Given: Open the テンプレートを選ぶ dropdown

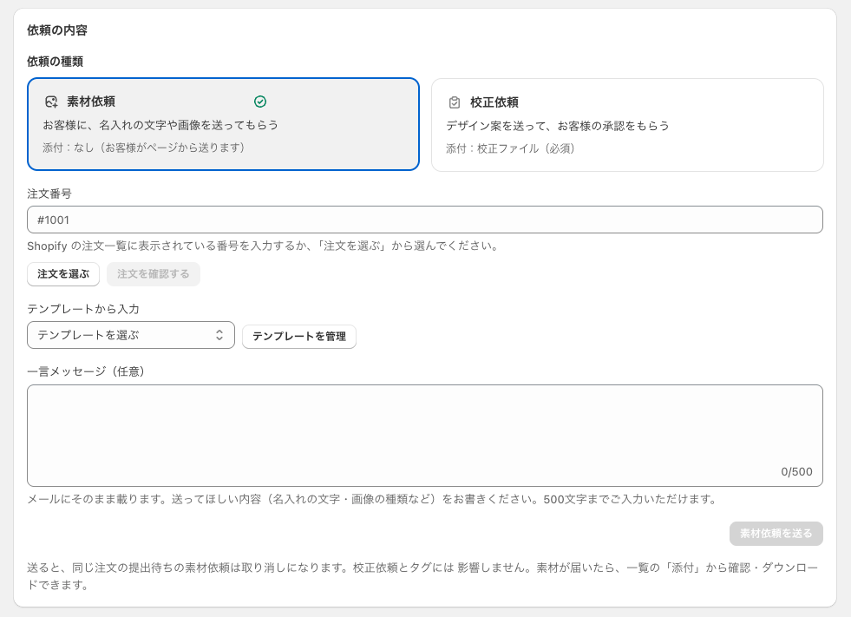Looking at the screenshot, I should [131, 335].
